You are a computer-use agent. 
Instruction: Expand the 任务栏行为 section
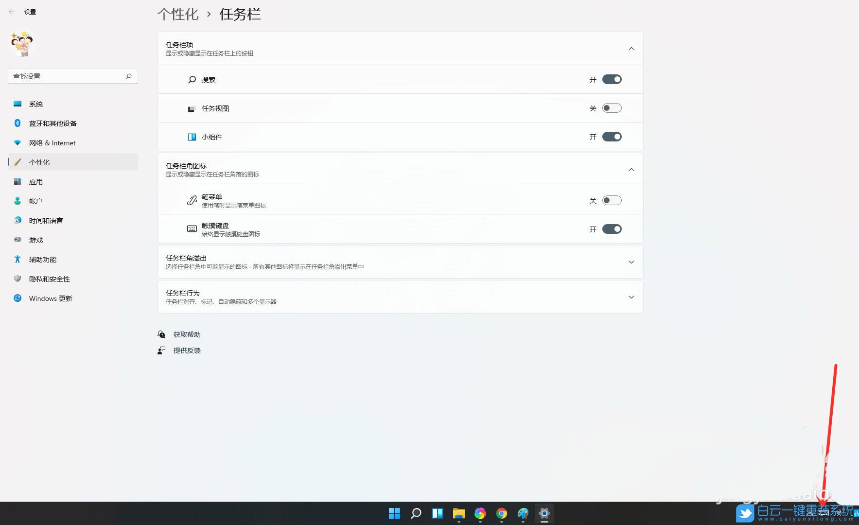[x=631, y=297]
